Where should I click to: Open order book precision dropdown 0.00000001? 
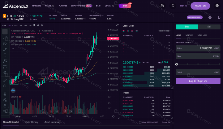[165, 31]
